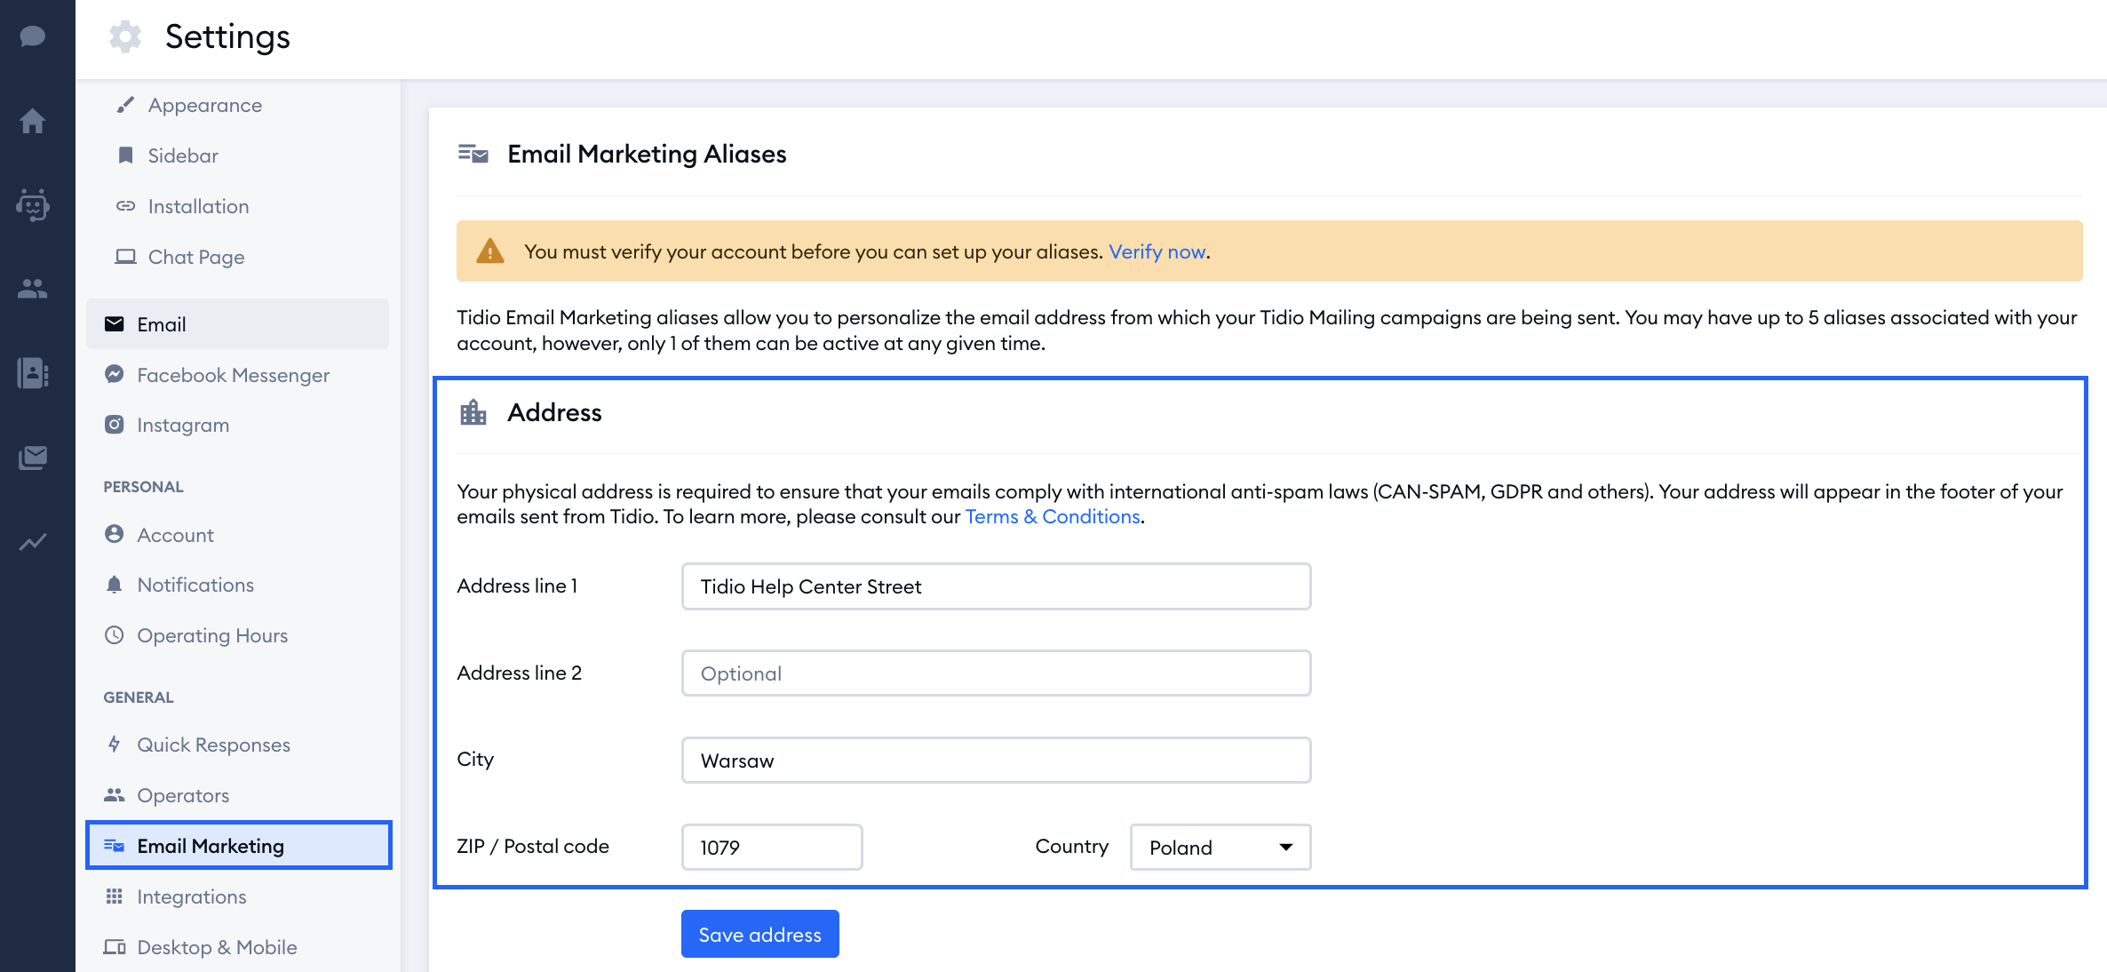Open the Analytics trend line icon
Viewport: 2107px width, 972px height.
(x=33, y=542)
